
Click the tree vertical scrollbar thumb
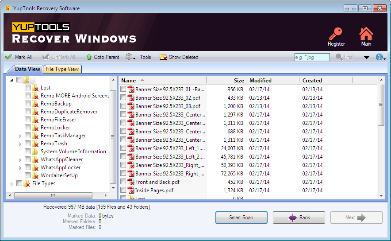pyautogui.click(x=113, y=137)
